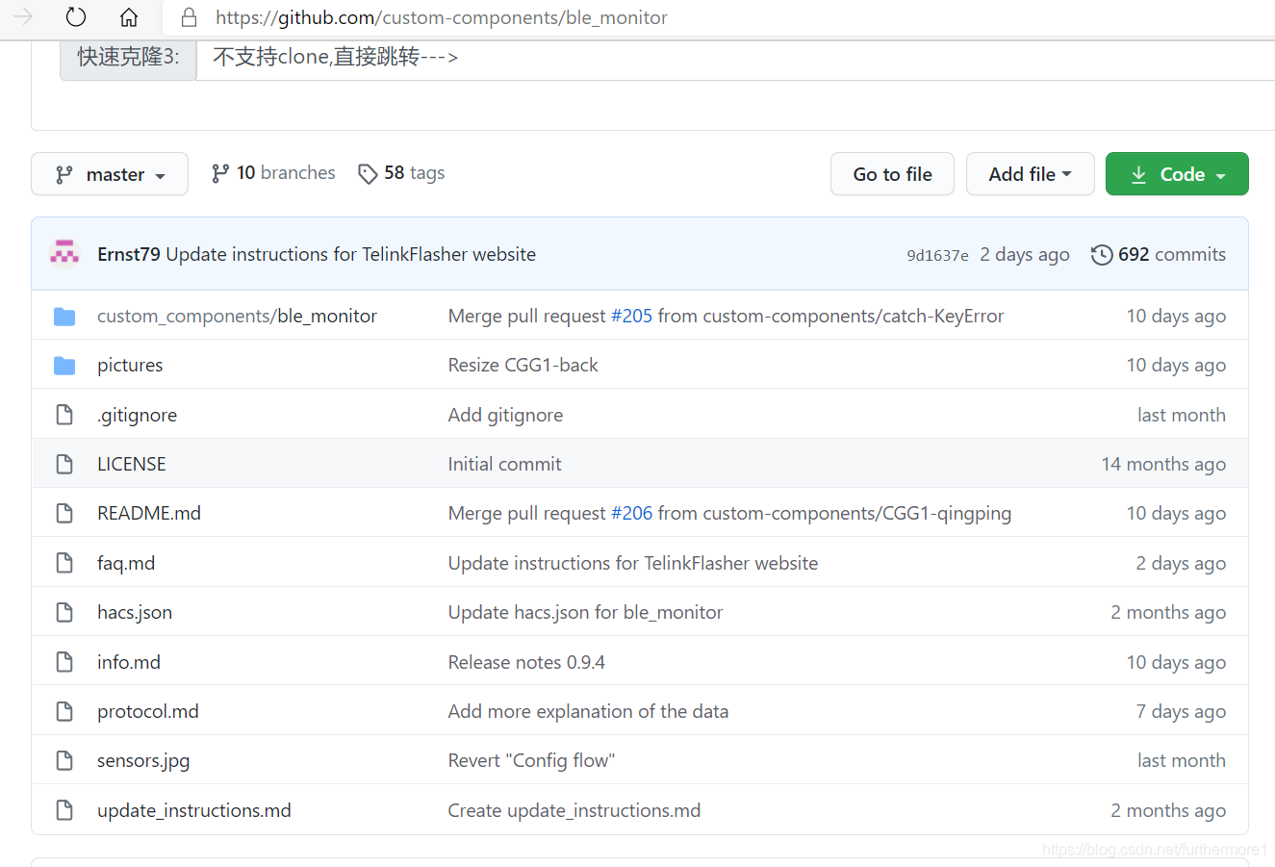Open commit hash 9d1637e
Screen dimensions: 1275x867
(x=937, y=255)
